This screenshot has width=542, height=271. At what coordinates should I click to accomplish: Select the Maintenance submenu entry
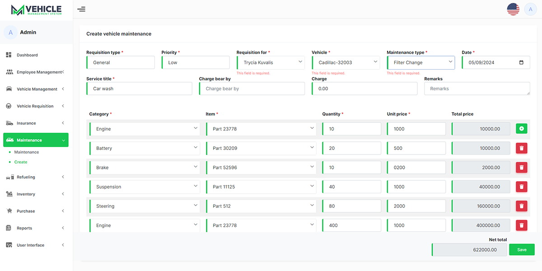click(x=25, y=152)
